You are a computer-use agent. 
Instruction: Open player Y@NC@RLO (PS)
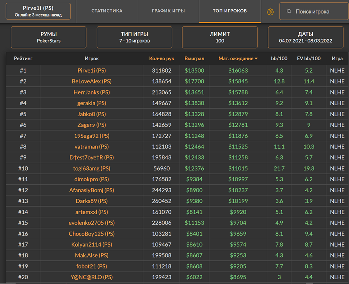(x=92, y=277)
